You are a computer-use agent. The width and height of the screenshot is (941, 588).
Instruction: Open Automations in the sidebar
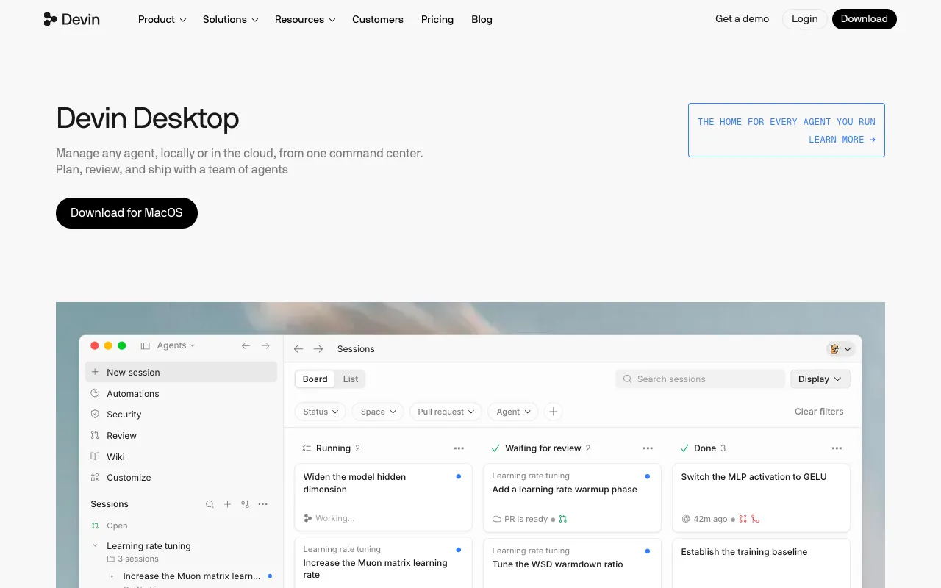[x=181, y=393]
